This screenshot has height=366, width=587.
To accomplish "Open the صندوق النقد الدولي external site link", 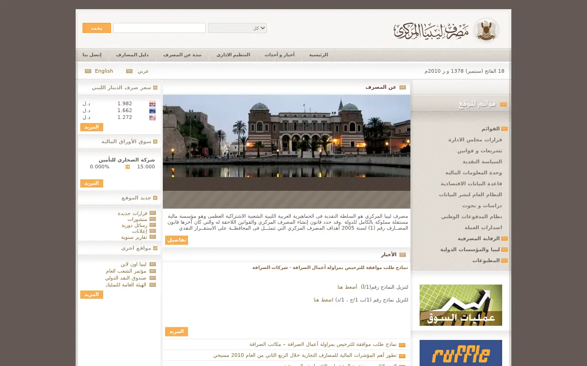I will pos(126,278).
